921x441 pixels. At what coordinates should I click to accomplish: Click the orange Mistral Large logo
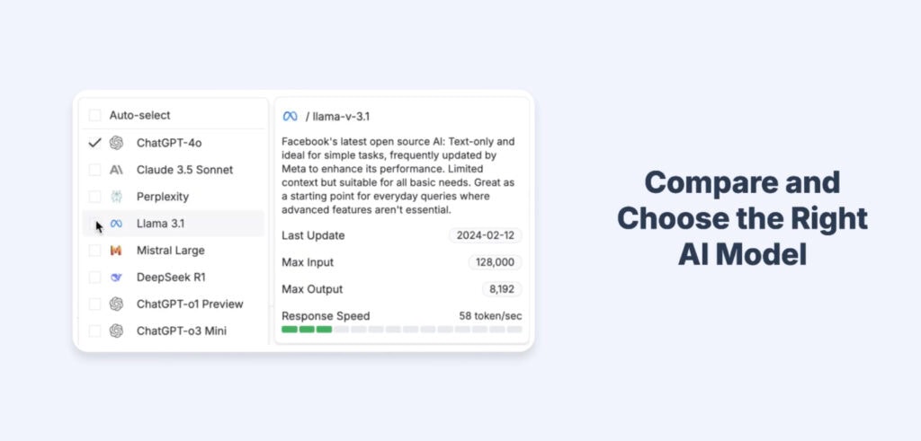tap(116, 251)
